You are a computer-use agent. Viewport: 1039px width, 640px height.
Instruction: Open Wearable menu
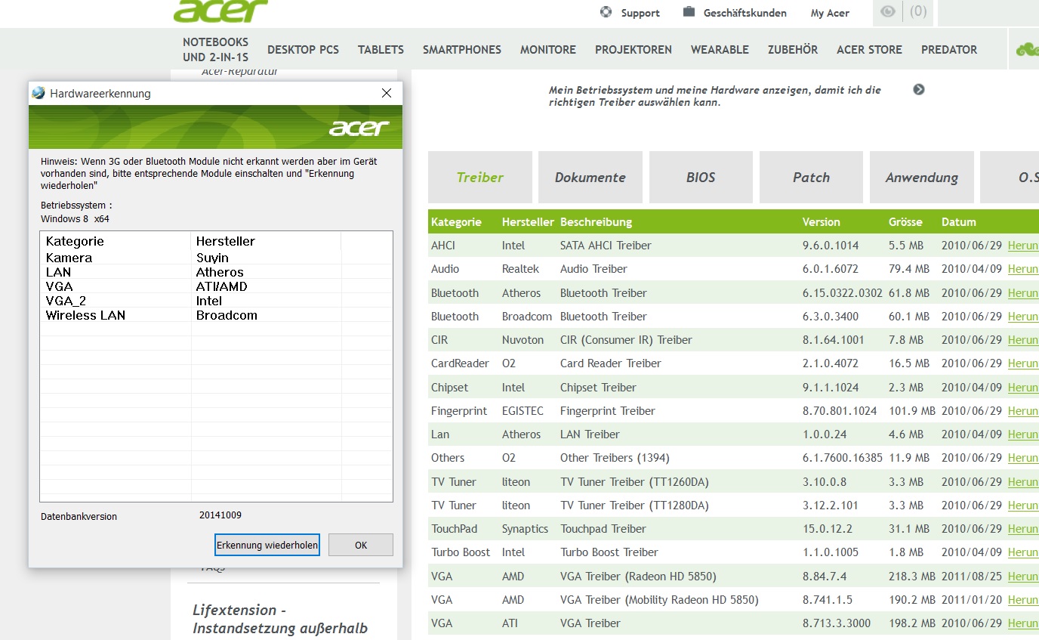[x=720, y=50]
